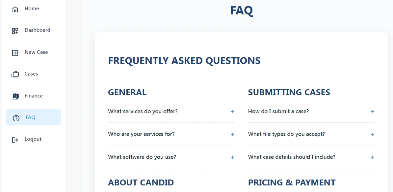Open the Dashboard menu item

(x=38, y=30)
